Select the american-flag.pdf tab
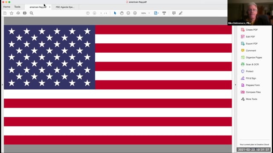Image resolution: width=273 pixels, height=153 pixels. (38, 7)
